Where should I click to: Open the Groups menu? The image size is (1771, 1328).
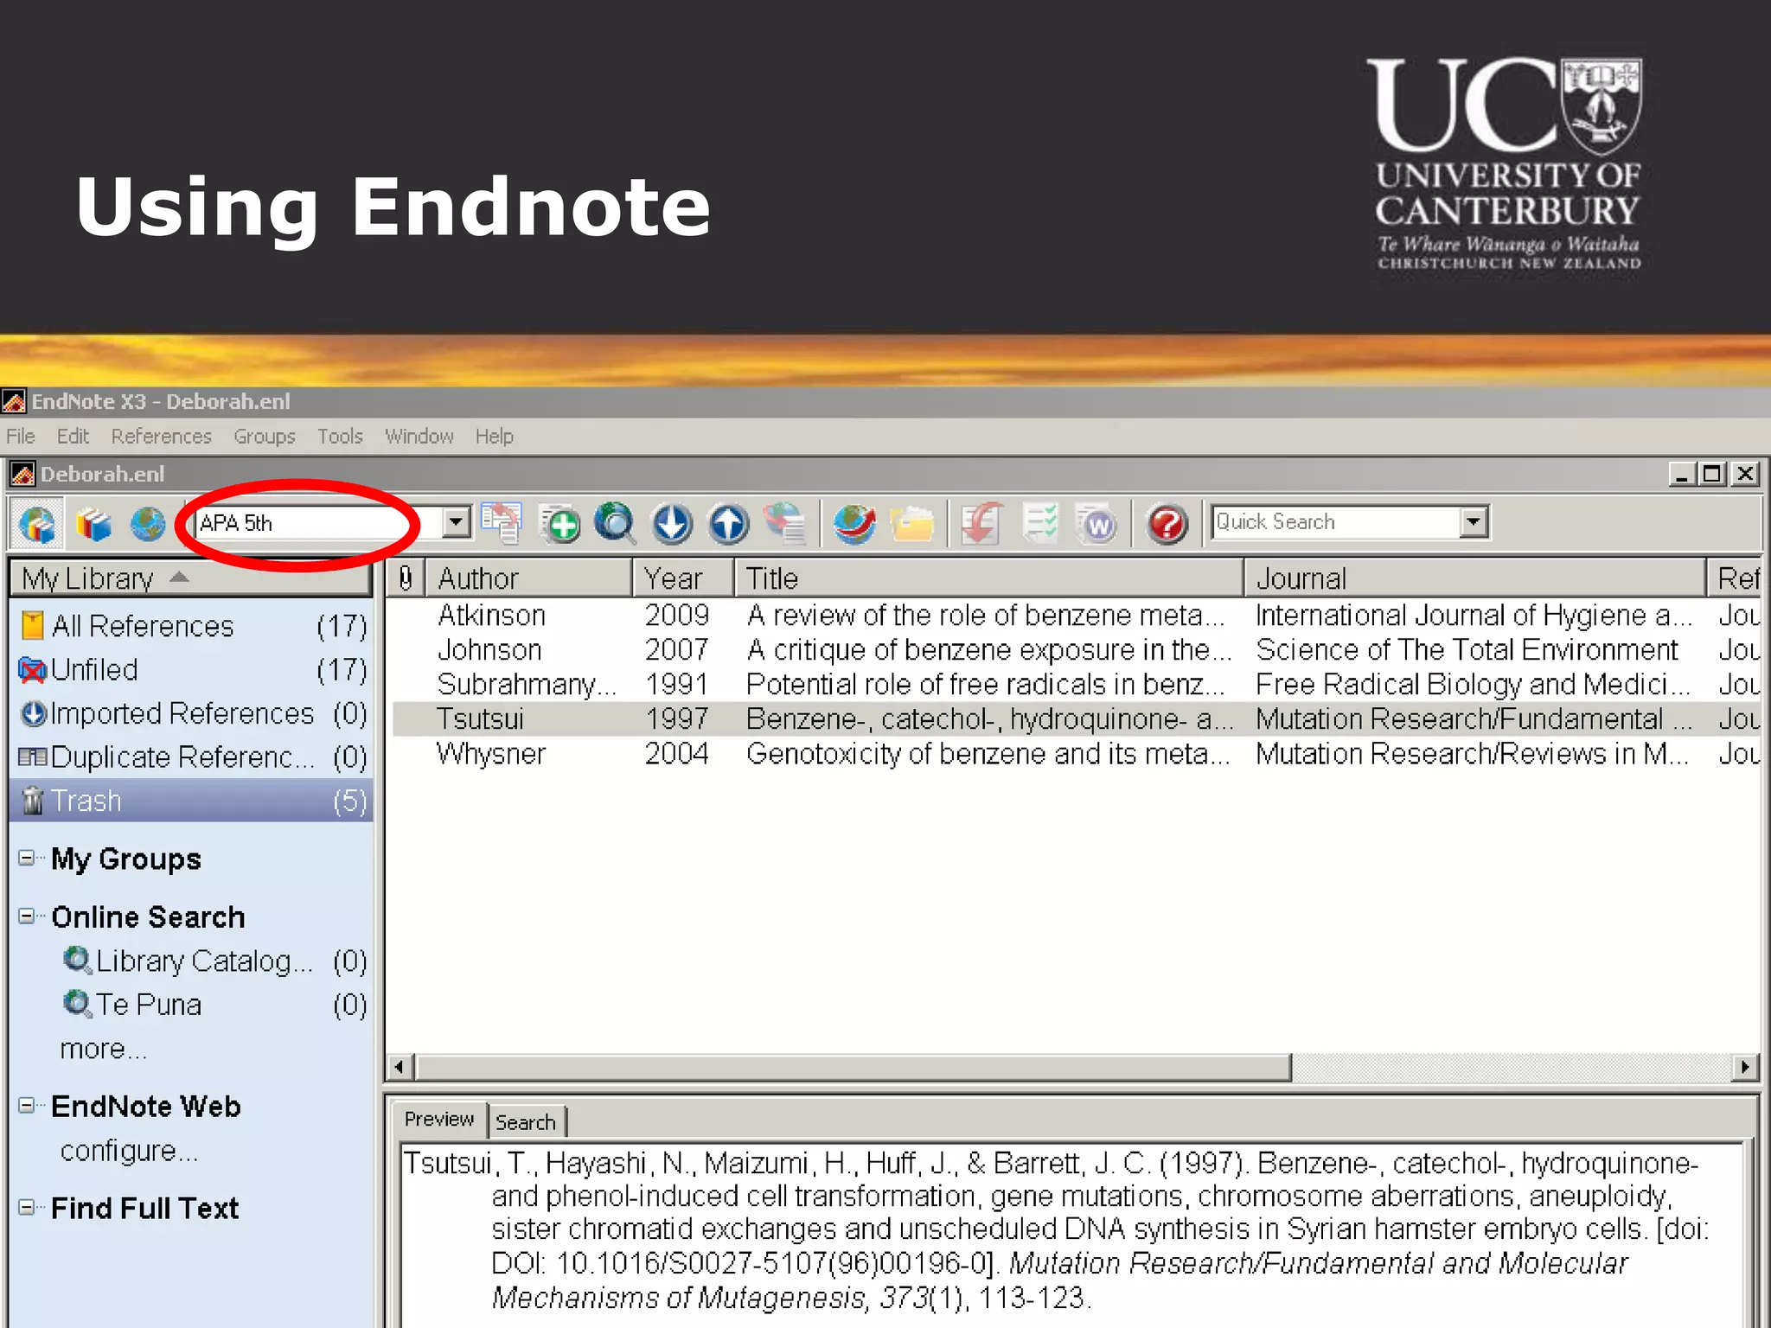click(x=264, y=437)
